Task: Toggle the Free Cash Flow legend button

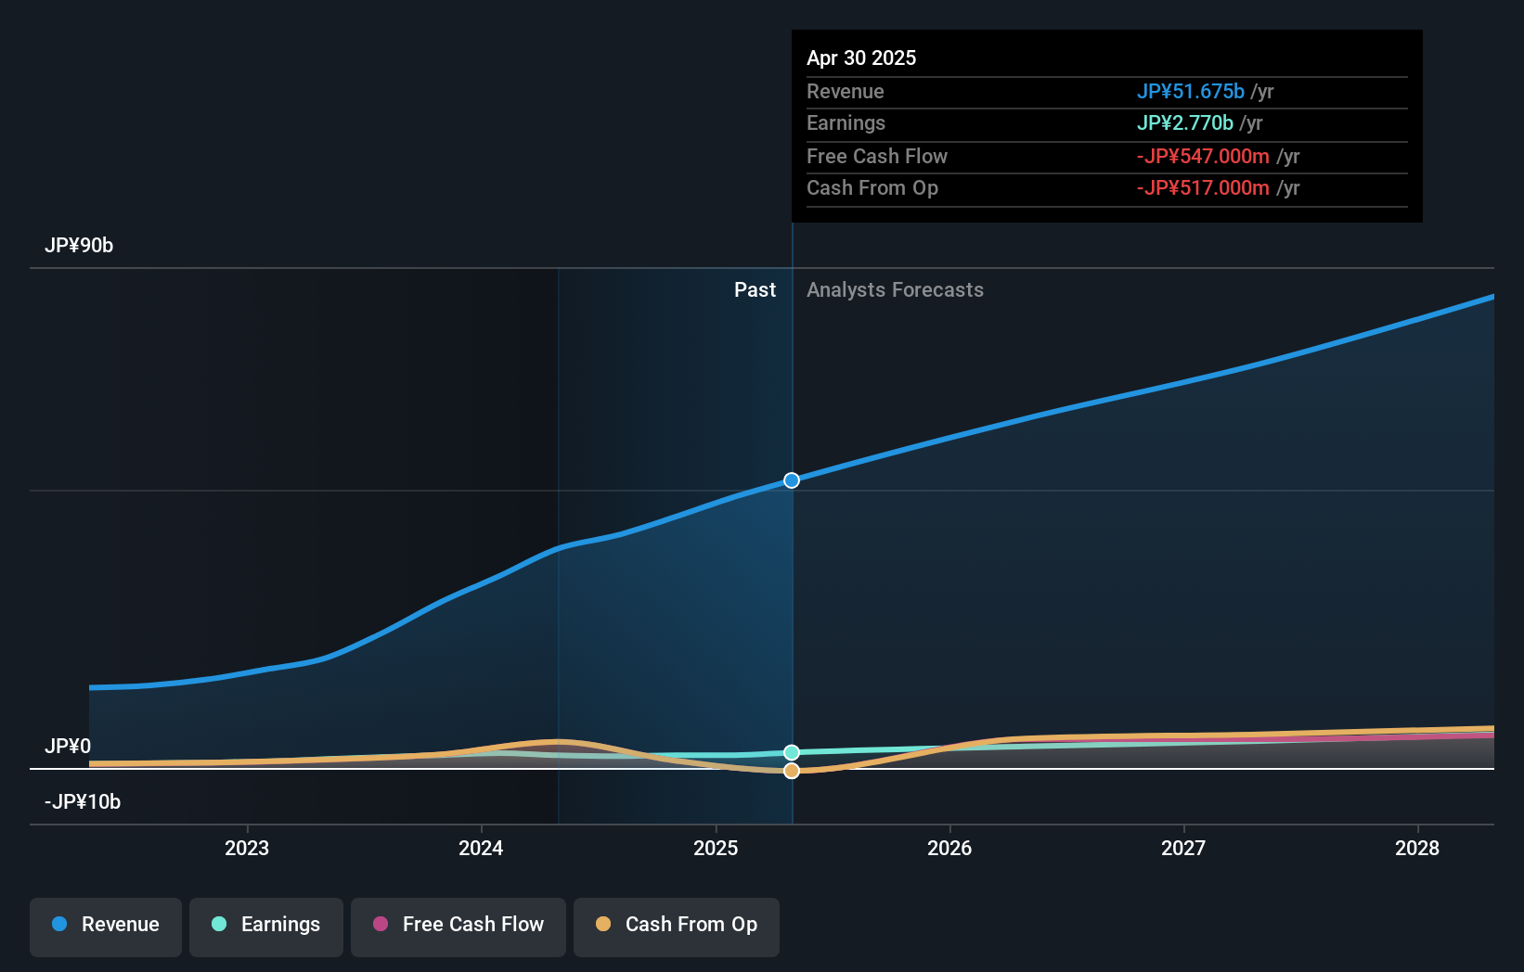Action: 458,927
